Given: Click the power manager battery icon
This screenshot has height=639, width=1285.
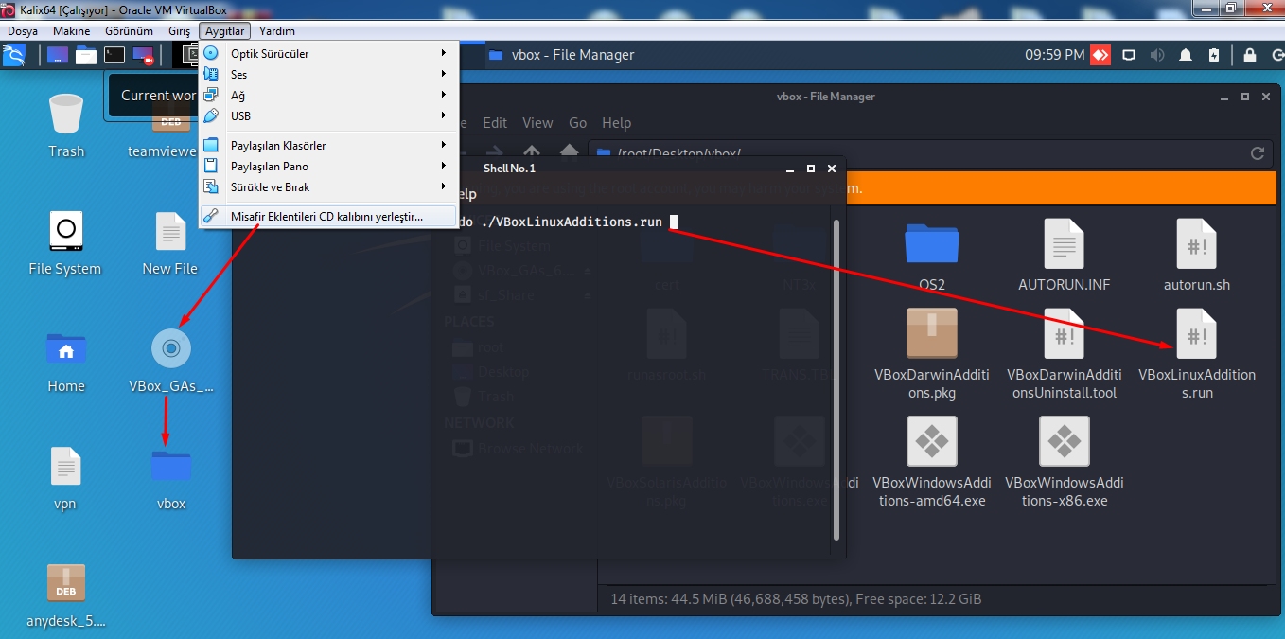Looking at the screenshot, I should point(1214,55).
